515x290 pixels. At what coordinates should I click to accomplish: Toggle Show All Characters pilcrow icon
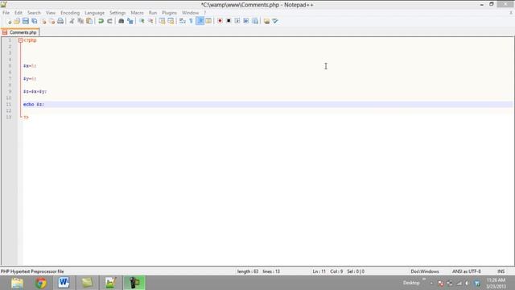[191, 21]
